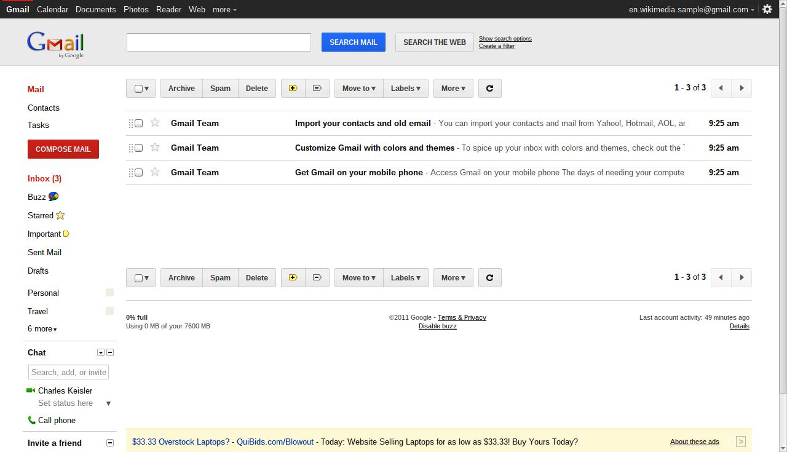Refresh mail using bottom toolbar icon

tap(490, 278)
